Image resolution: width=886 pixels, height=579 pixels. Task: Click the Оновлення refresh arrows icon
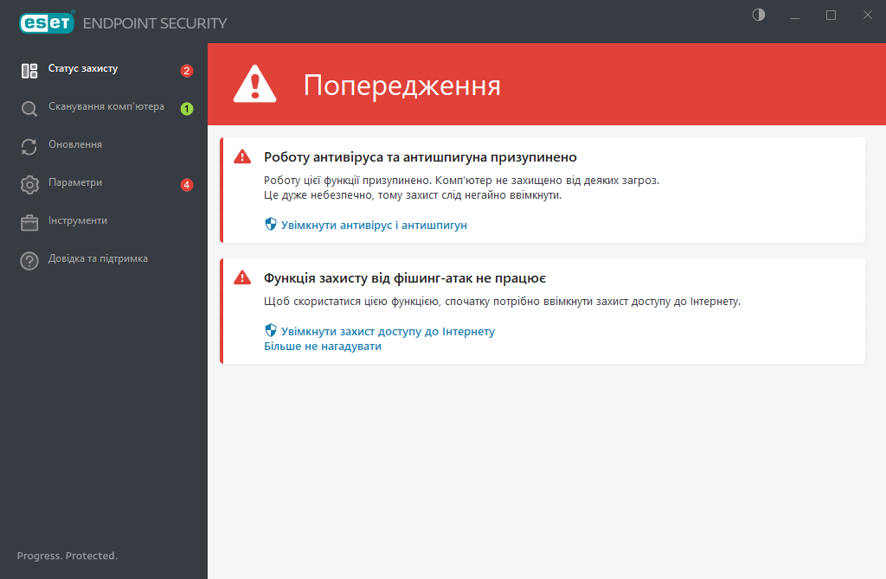28,145
